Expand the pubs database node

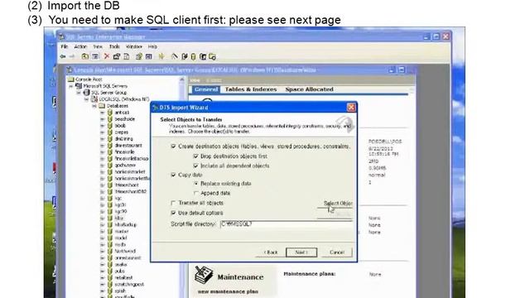(x=103, y=271)
